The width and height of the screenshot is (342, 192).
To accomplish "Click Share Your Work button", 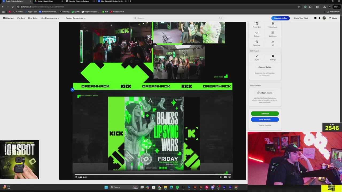I will tap(301, 18).
